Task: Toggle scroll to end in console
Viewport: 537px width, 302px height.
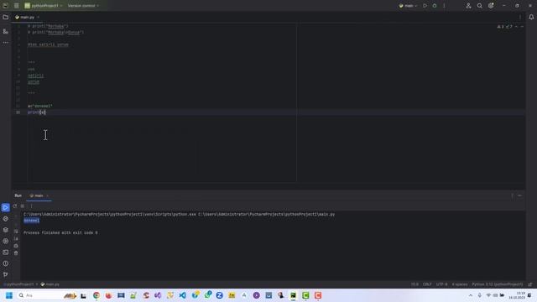Action: click(x=16, y=238)
